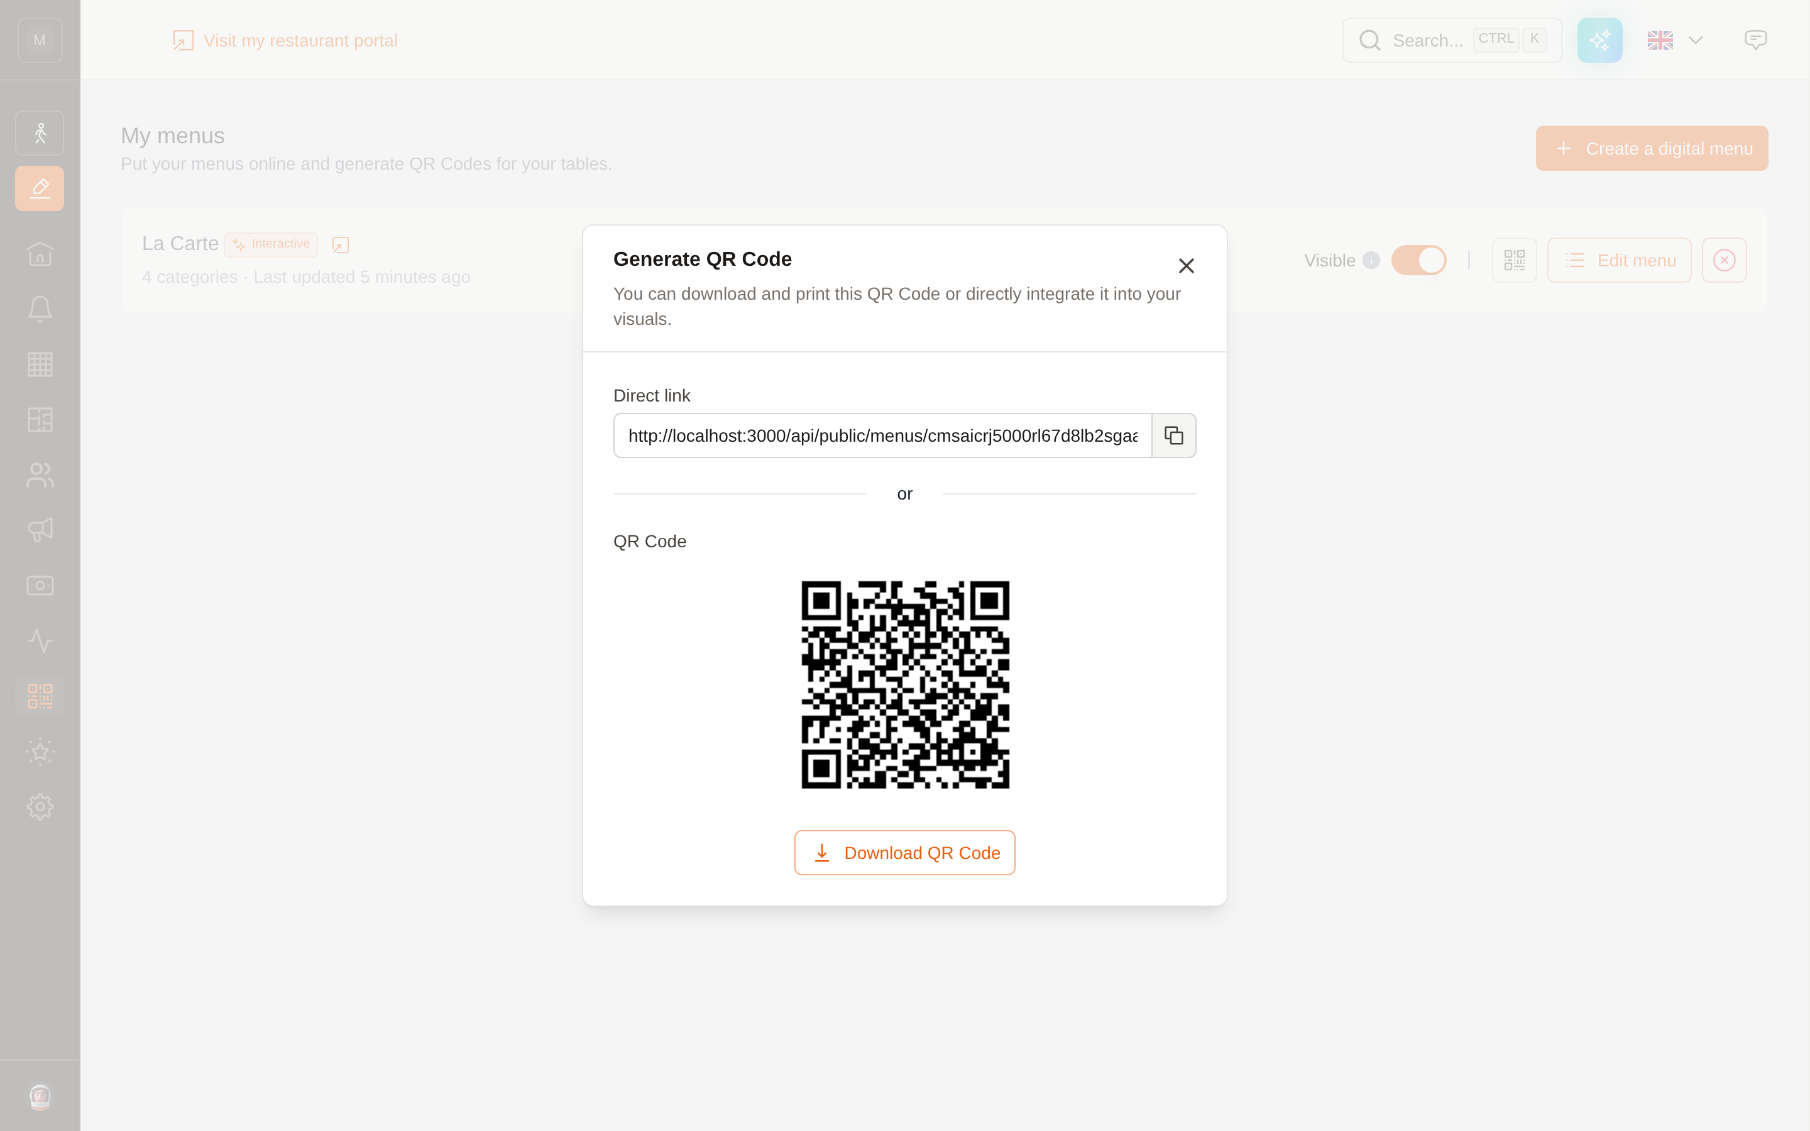The width and height of the screenshot is (1810, 1131).
Task: Expand the language flag dropdown
Action: [x=1676, y=40]
